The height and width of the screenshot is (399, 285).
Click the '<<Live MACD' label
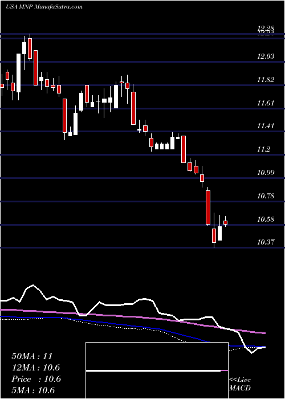tap(240, 384)
